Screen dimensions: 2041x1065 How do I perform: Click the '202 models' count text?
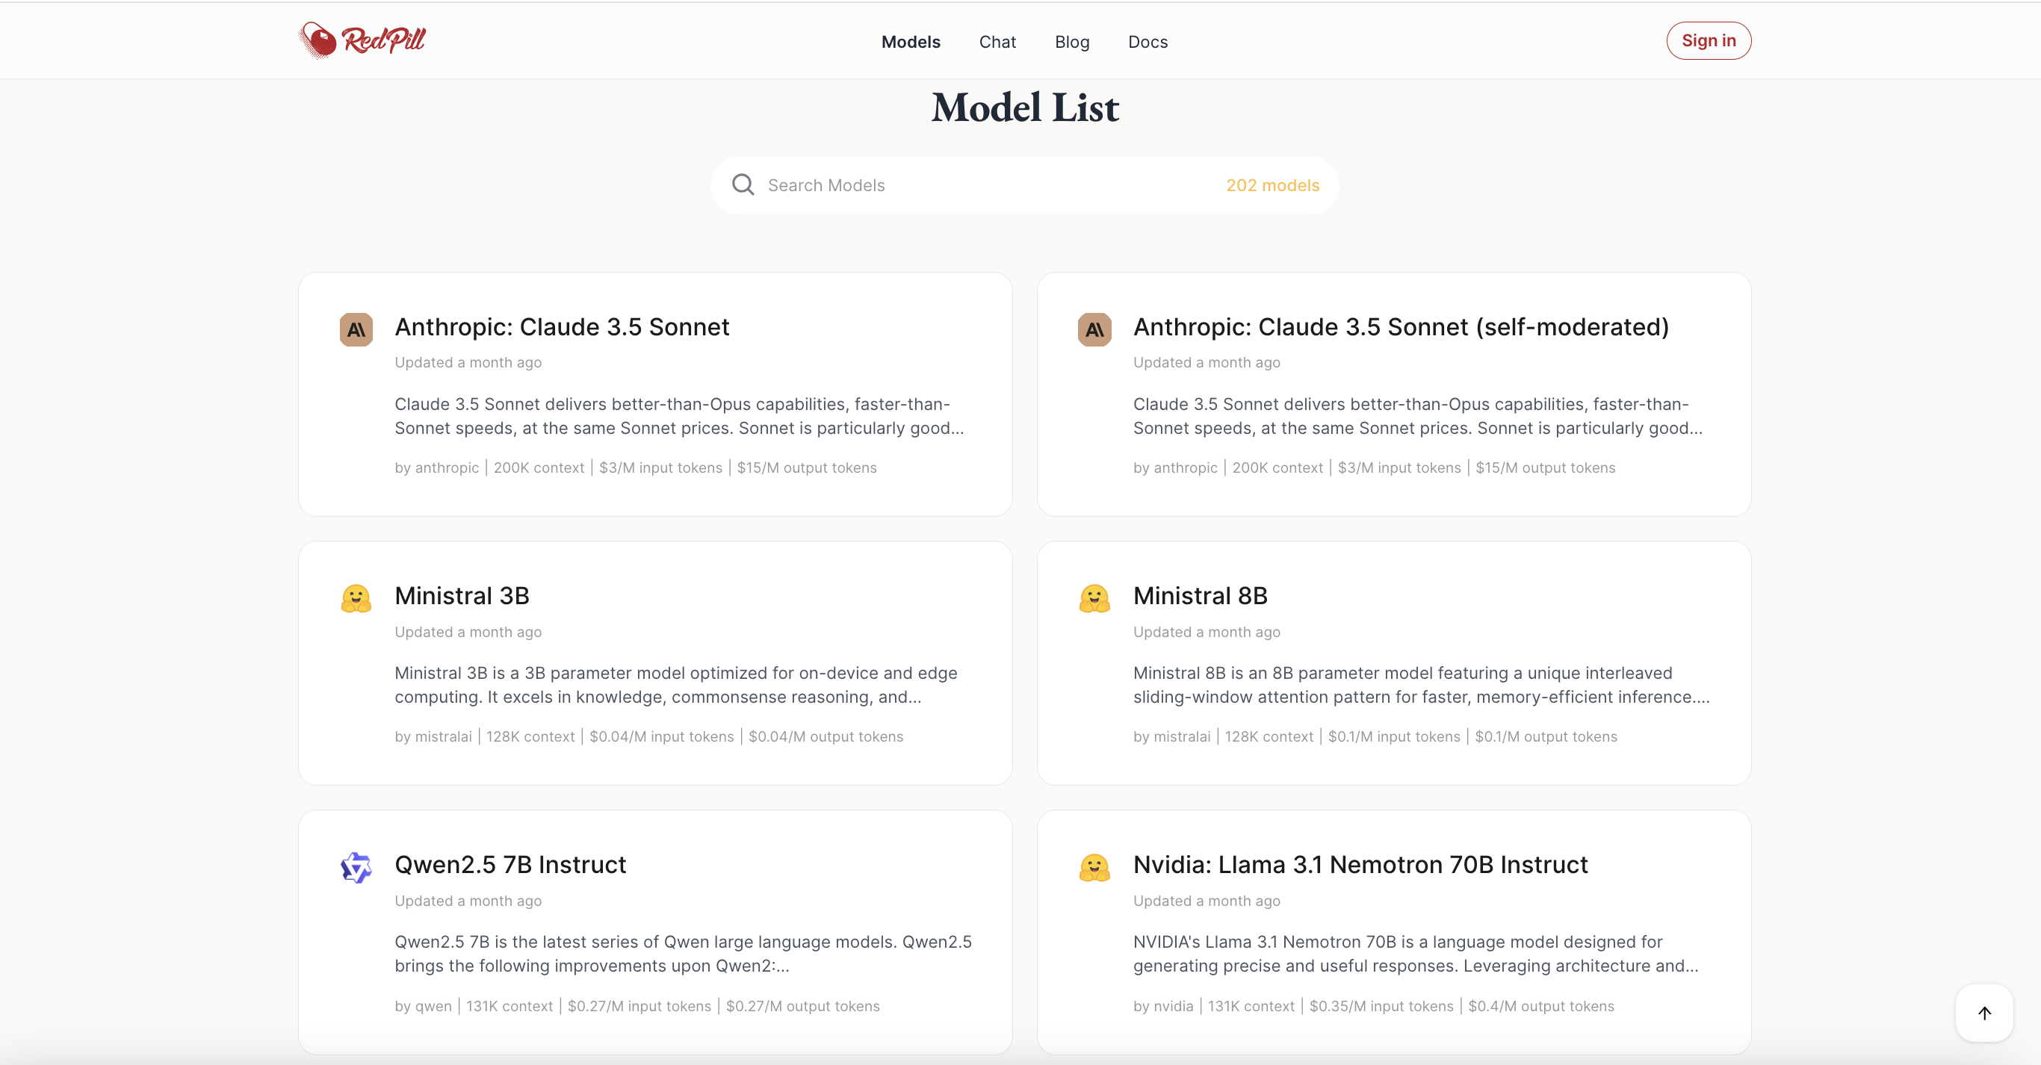click(1272, 184)
